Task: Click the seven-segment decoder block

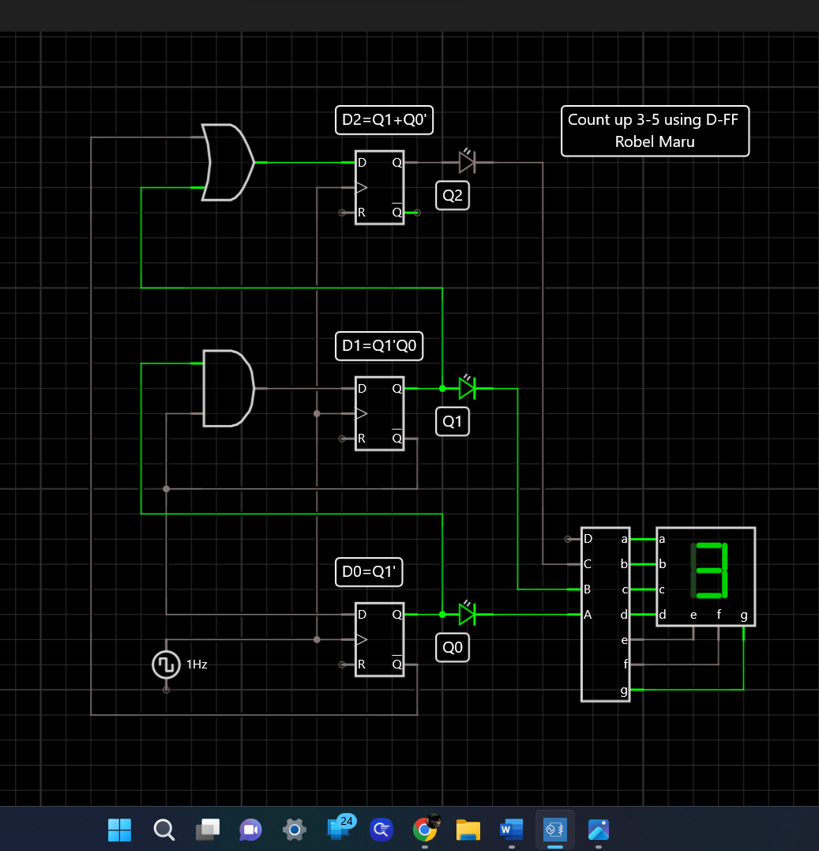Action: (x=605, y=612)
